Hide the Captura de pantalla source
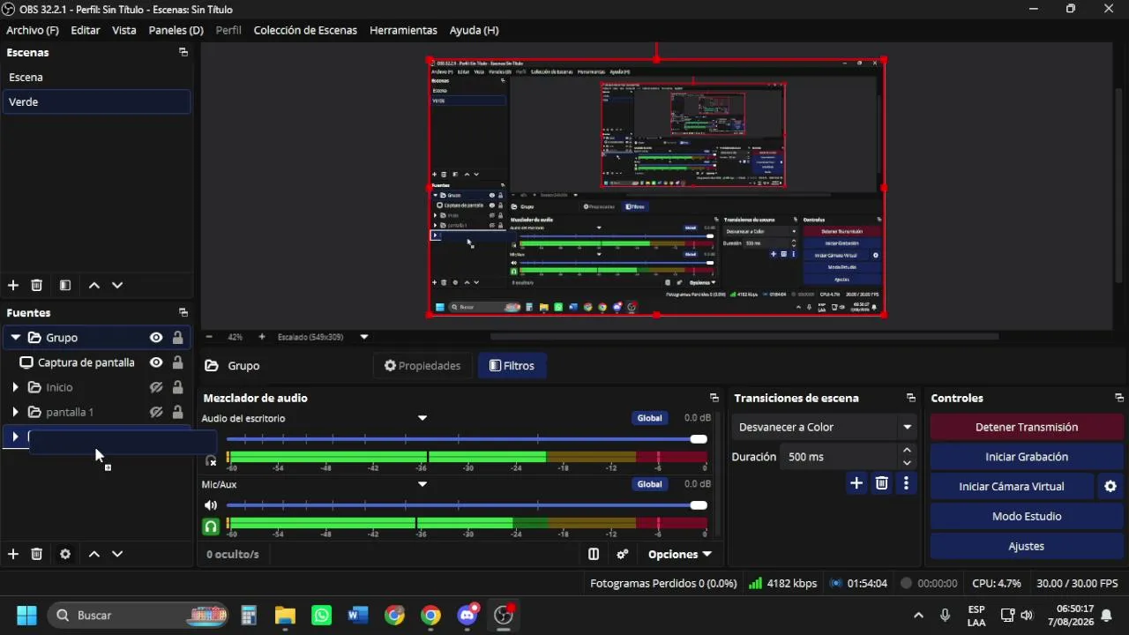Viewport: 1129px width, 635px height. pos(156,362)
